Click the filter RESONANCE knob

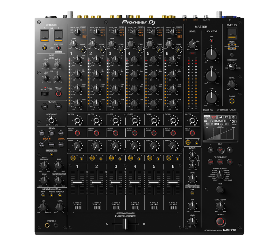[x=52, y=120]
